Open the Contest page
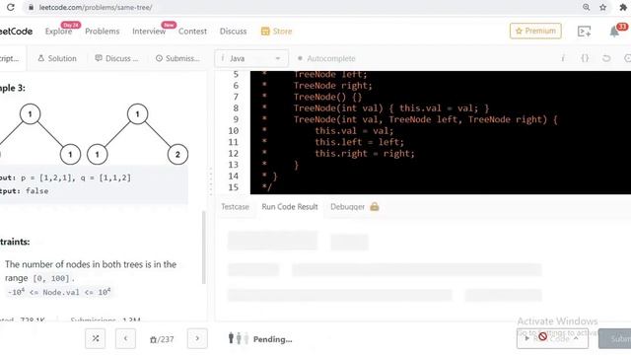631x355 pixels. [x=192, y=31]
